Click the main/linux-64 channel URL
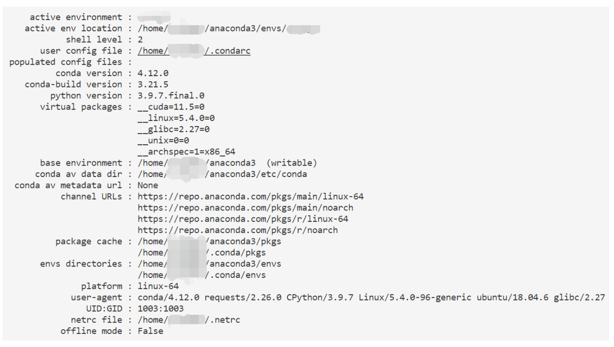 pos(250,197)
